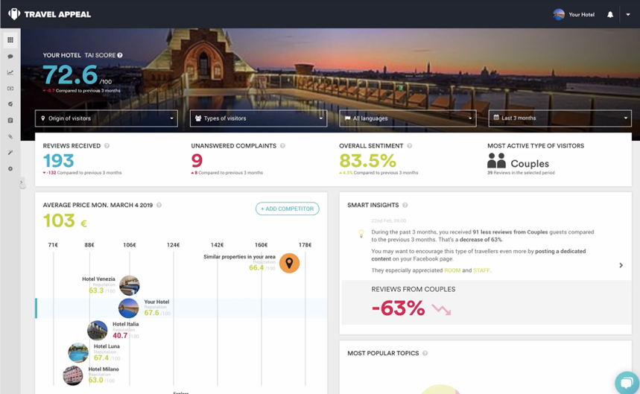Click the Your Hotel profile avatar
Image resolution: width=640 pixels, height=394 pixels.
click(x=559, y=15)
